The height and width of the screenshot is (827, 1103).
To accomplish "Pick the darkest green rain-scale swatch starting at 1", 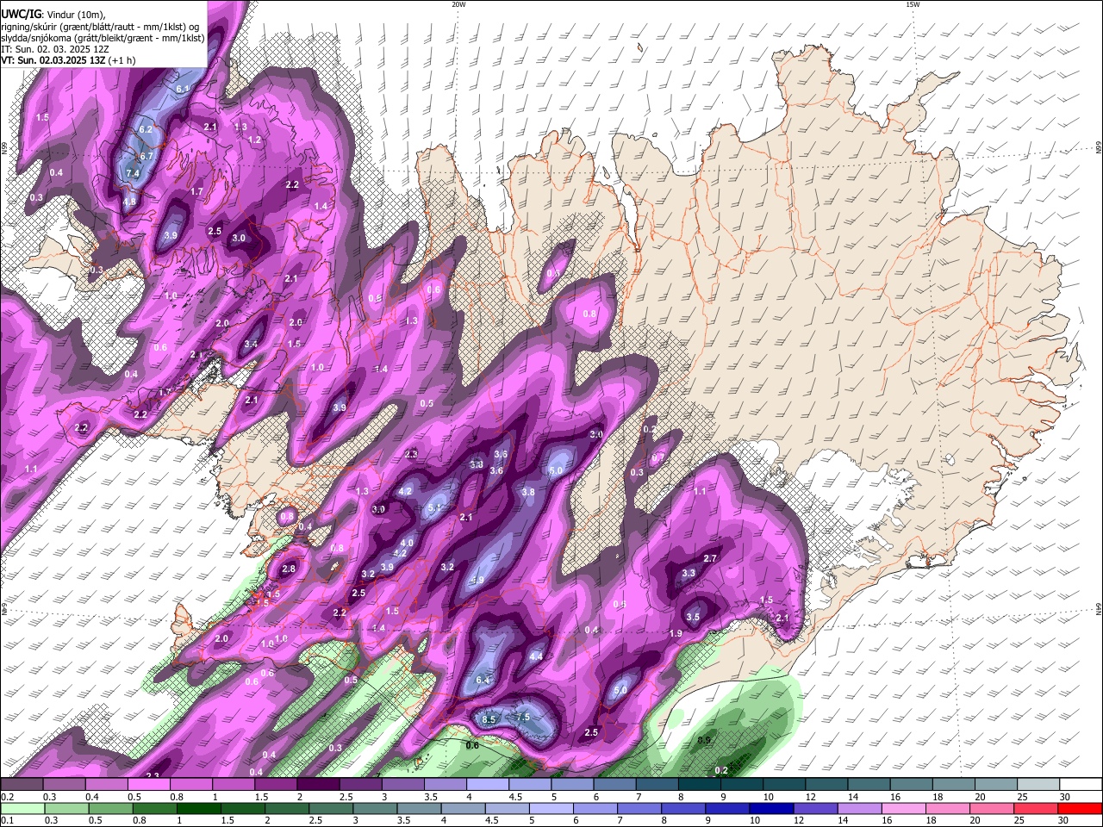I will pyautogui.click(x=197, y=808).
